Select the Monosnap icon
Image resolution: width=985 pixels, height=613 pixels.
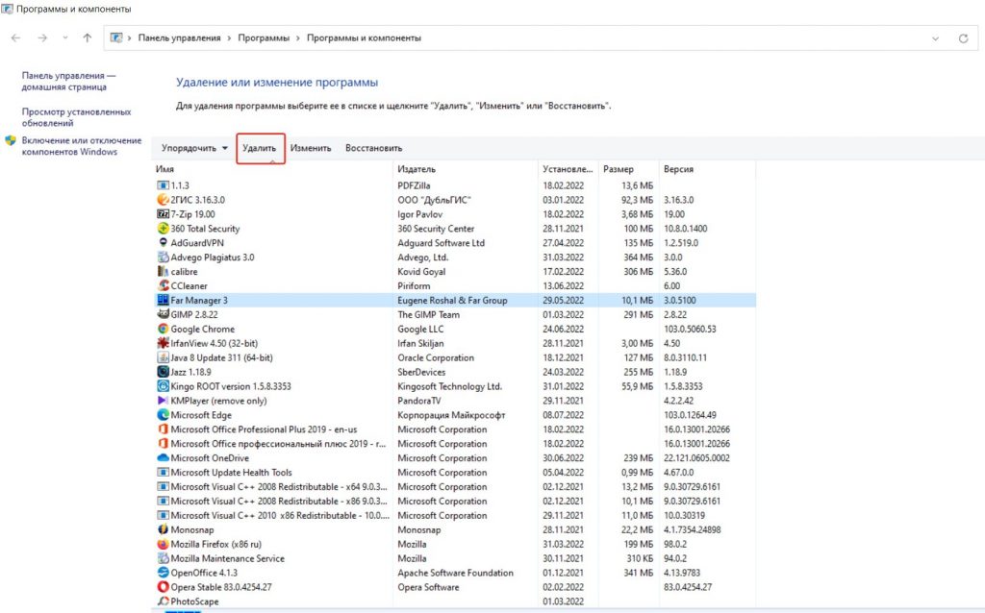(163, 529)
